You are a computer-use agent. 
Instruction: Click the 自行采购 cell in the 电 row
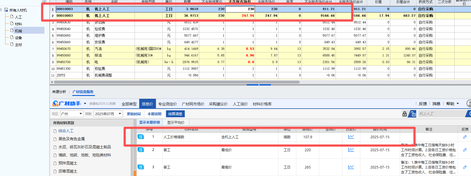pos(425,62)
